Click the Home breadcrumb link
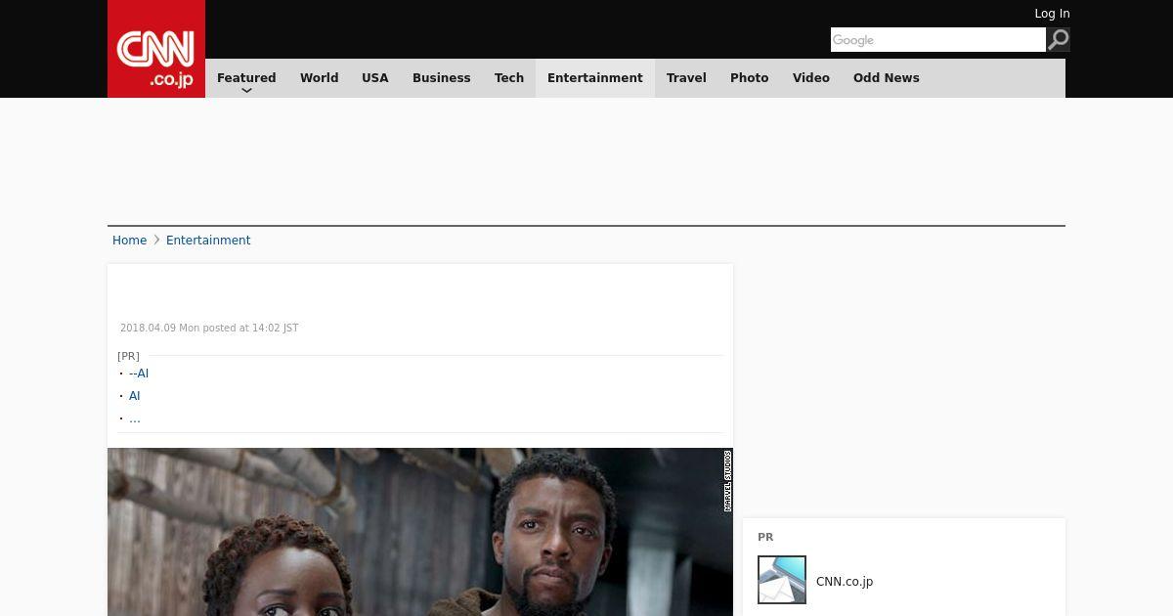Viewport: 1173px width, 616px height. (x=129, y=241)
